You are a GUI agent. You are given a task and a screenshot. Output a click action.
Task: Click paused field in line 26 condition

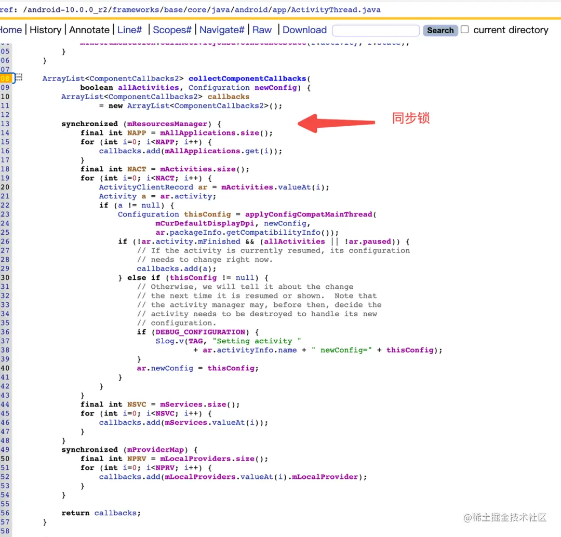(x=377, y=241)
